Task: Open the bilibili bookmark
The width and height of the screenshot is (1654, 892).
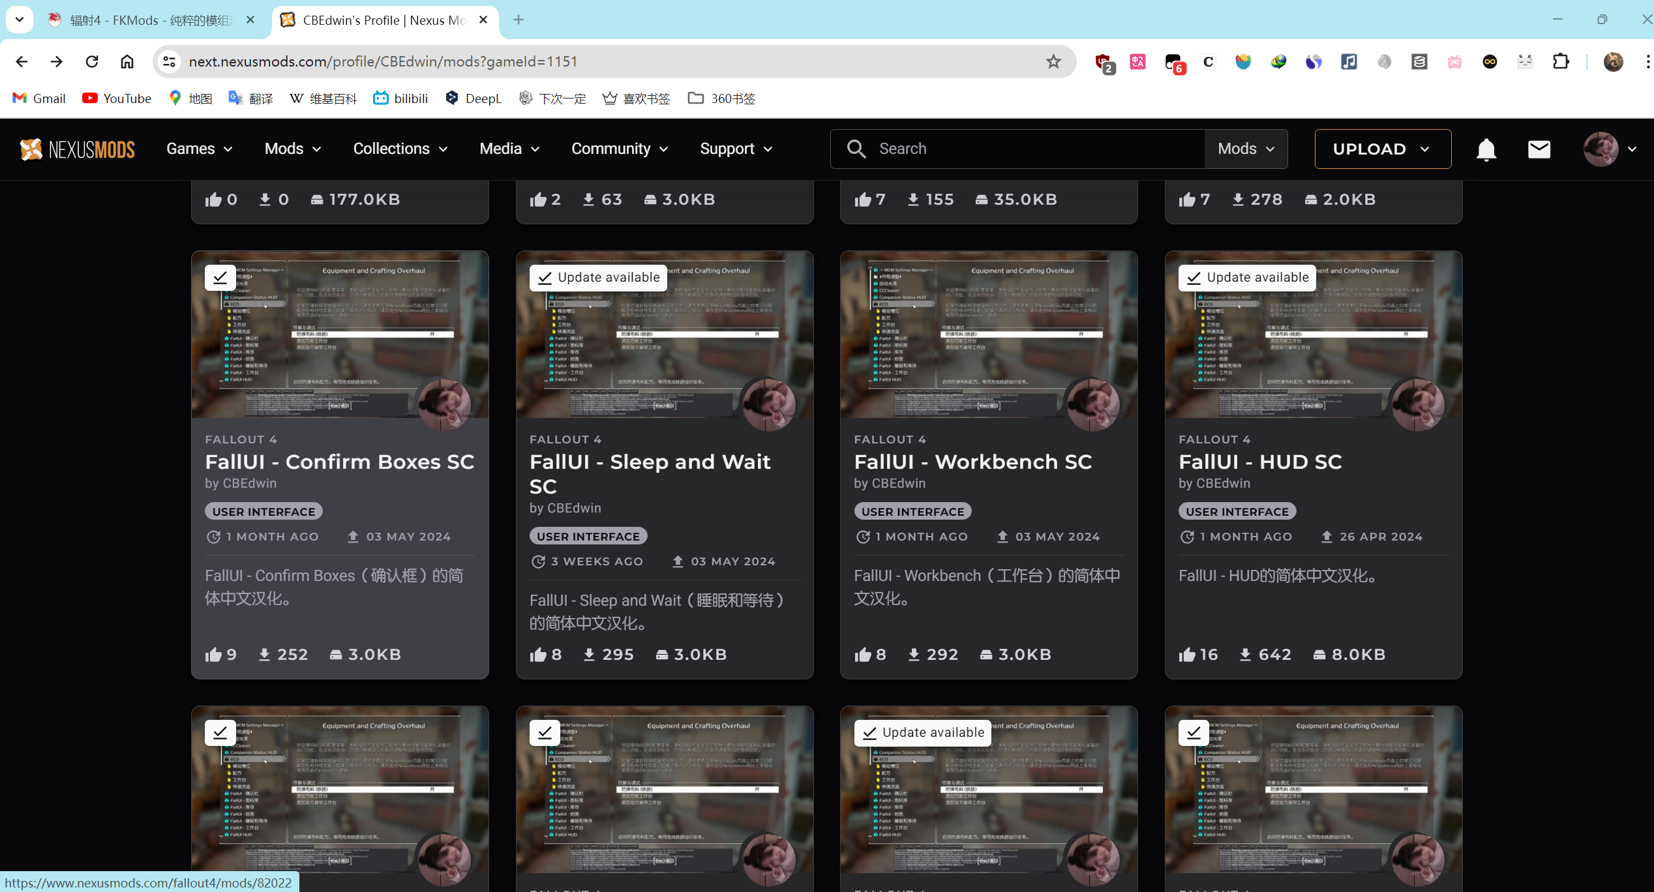Action: [x=400, y=98]
